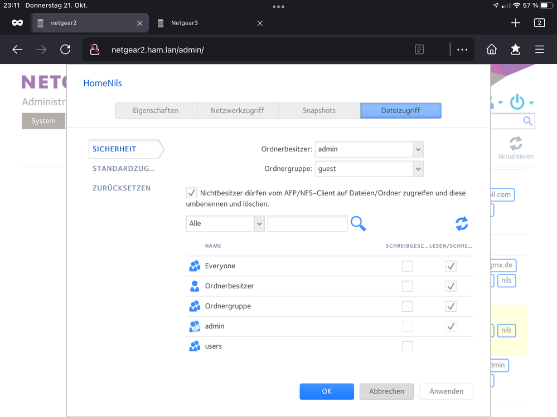Image resolution: width=557 pixels, height=417 pixels.
Task: Open the browser hamburger menu
Action: pos(539,50)
